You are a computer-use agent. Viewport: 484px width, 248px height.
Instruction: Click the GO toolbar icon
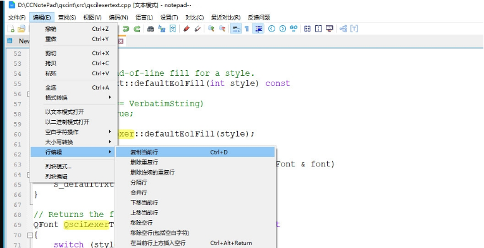coord(294,29)
